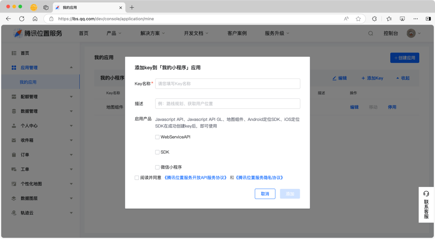The image size is (435, 239).
Task: Open 腾讯位置服务开放API服务协议 link
Action: [x=196, y=178]
